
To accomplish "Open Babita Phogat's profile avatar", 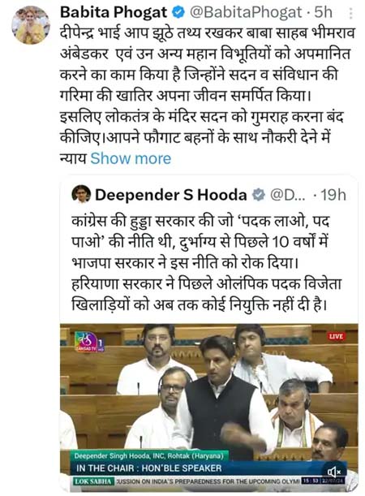I will pyautogui.click(x=31, y=25).
